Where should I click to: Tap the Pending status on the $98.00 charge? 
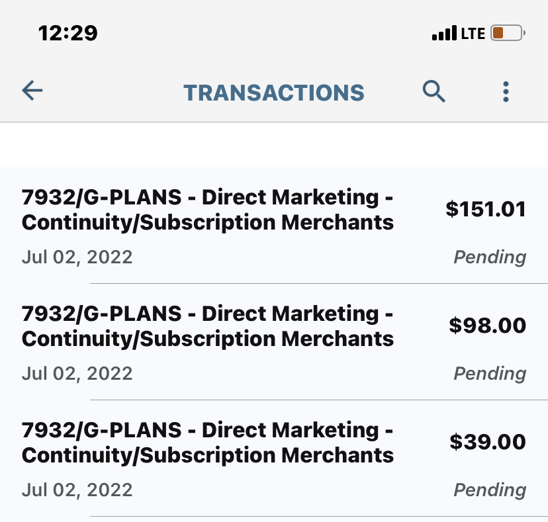point(490,374)
